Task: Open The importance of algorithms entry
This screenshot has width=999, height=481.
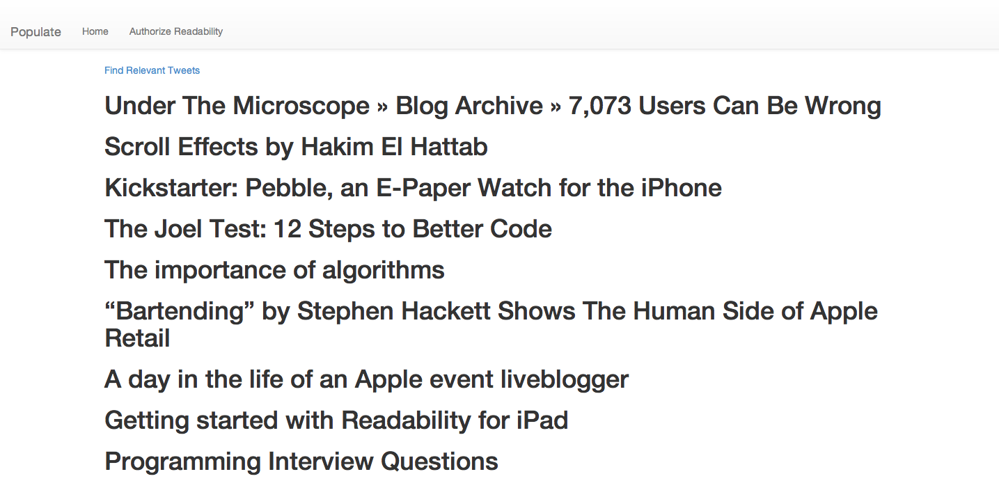Action: click(x=274, y=270)
